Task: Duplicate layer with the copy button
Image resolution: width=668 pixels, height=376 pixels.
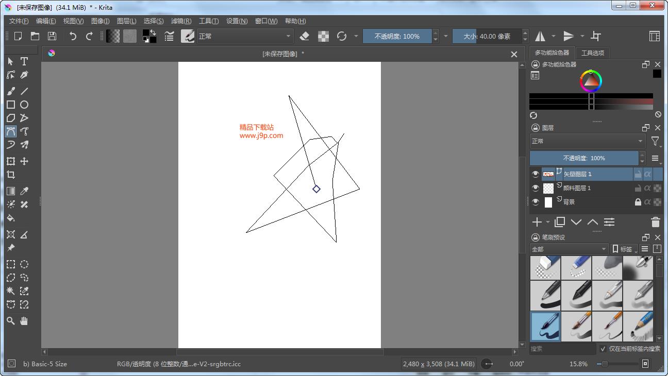Action: (560, 222)
